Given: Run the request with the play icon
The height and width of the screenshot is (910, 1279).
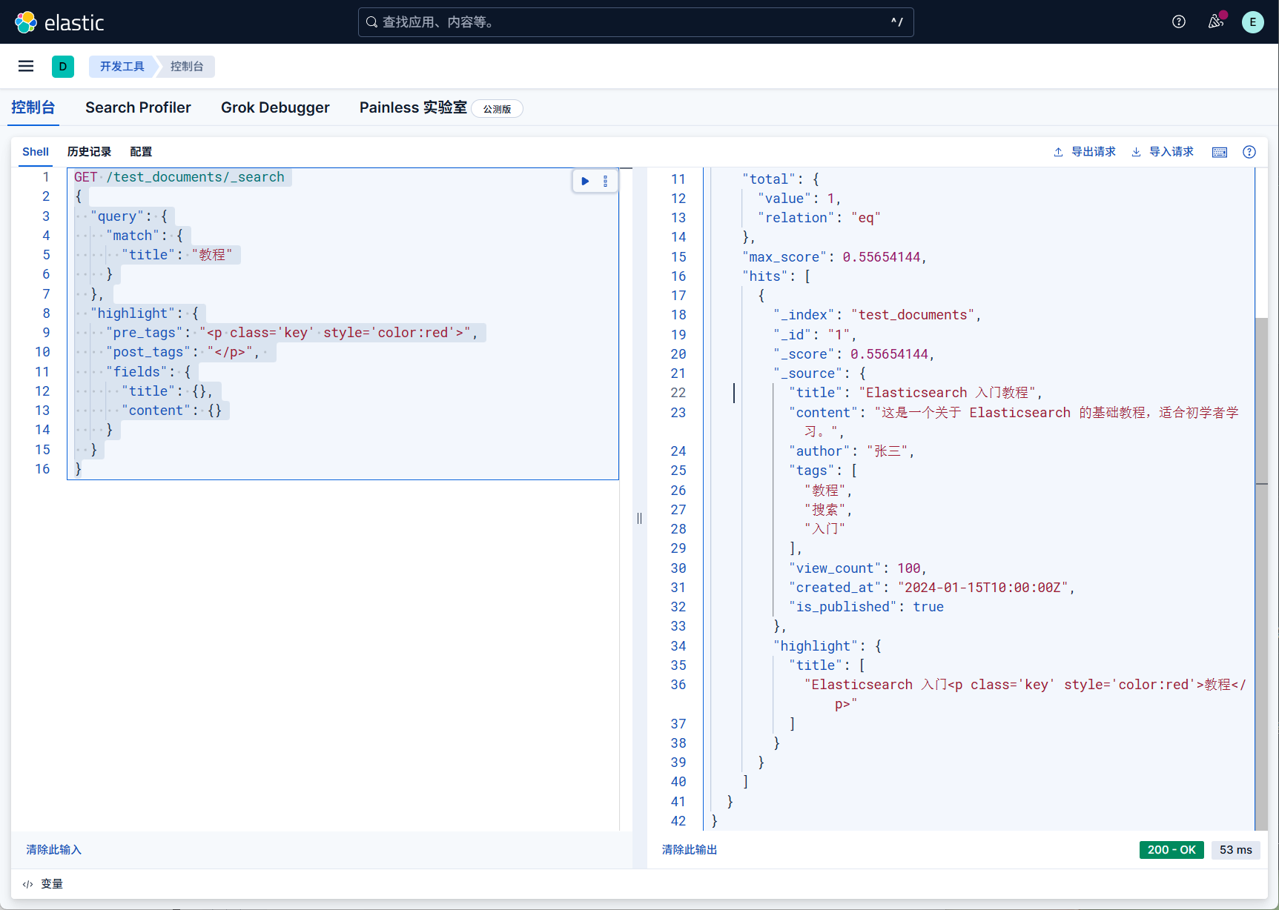Looking at the screenshot, I should click(x=585, y=181).
